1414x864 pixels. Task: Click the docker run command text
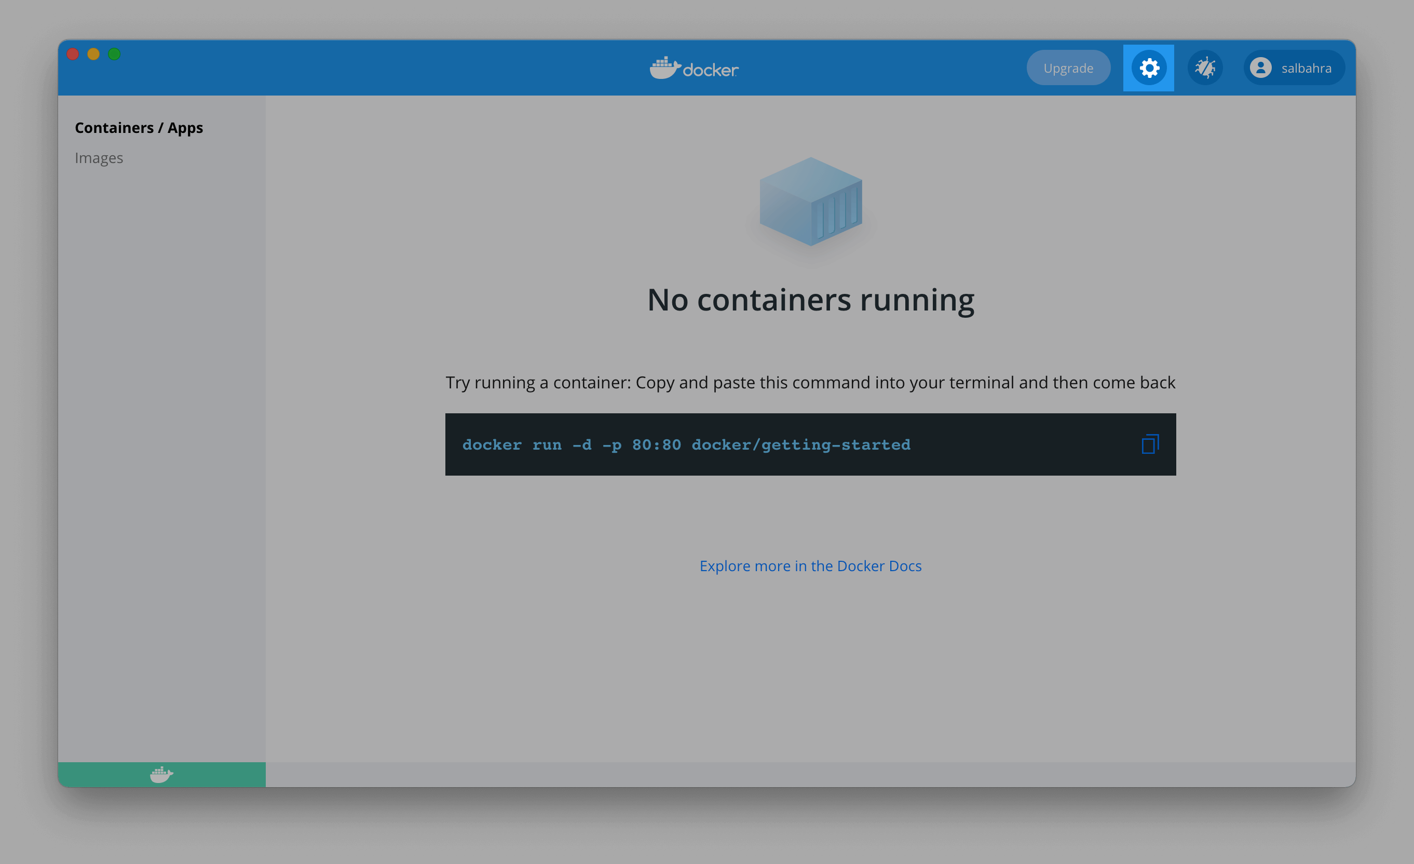[x=686, y=444]
